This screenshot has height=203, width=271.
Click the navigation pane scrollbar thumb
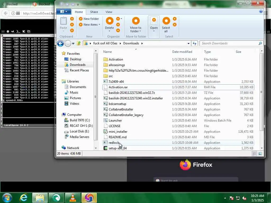tap(96, 97)
